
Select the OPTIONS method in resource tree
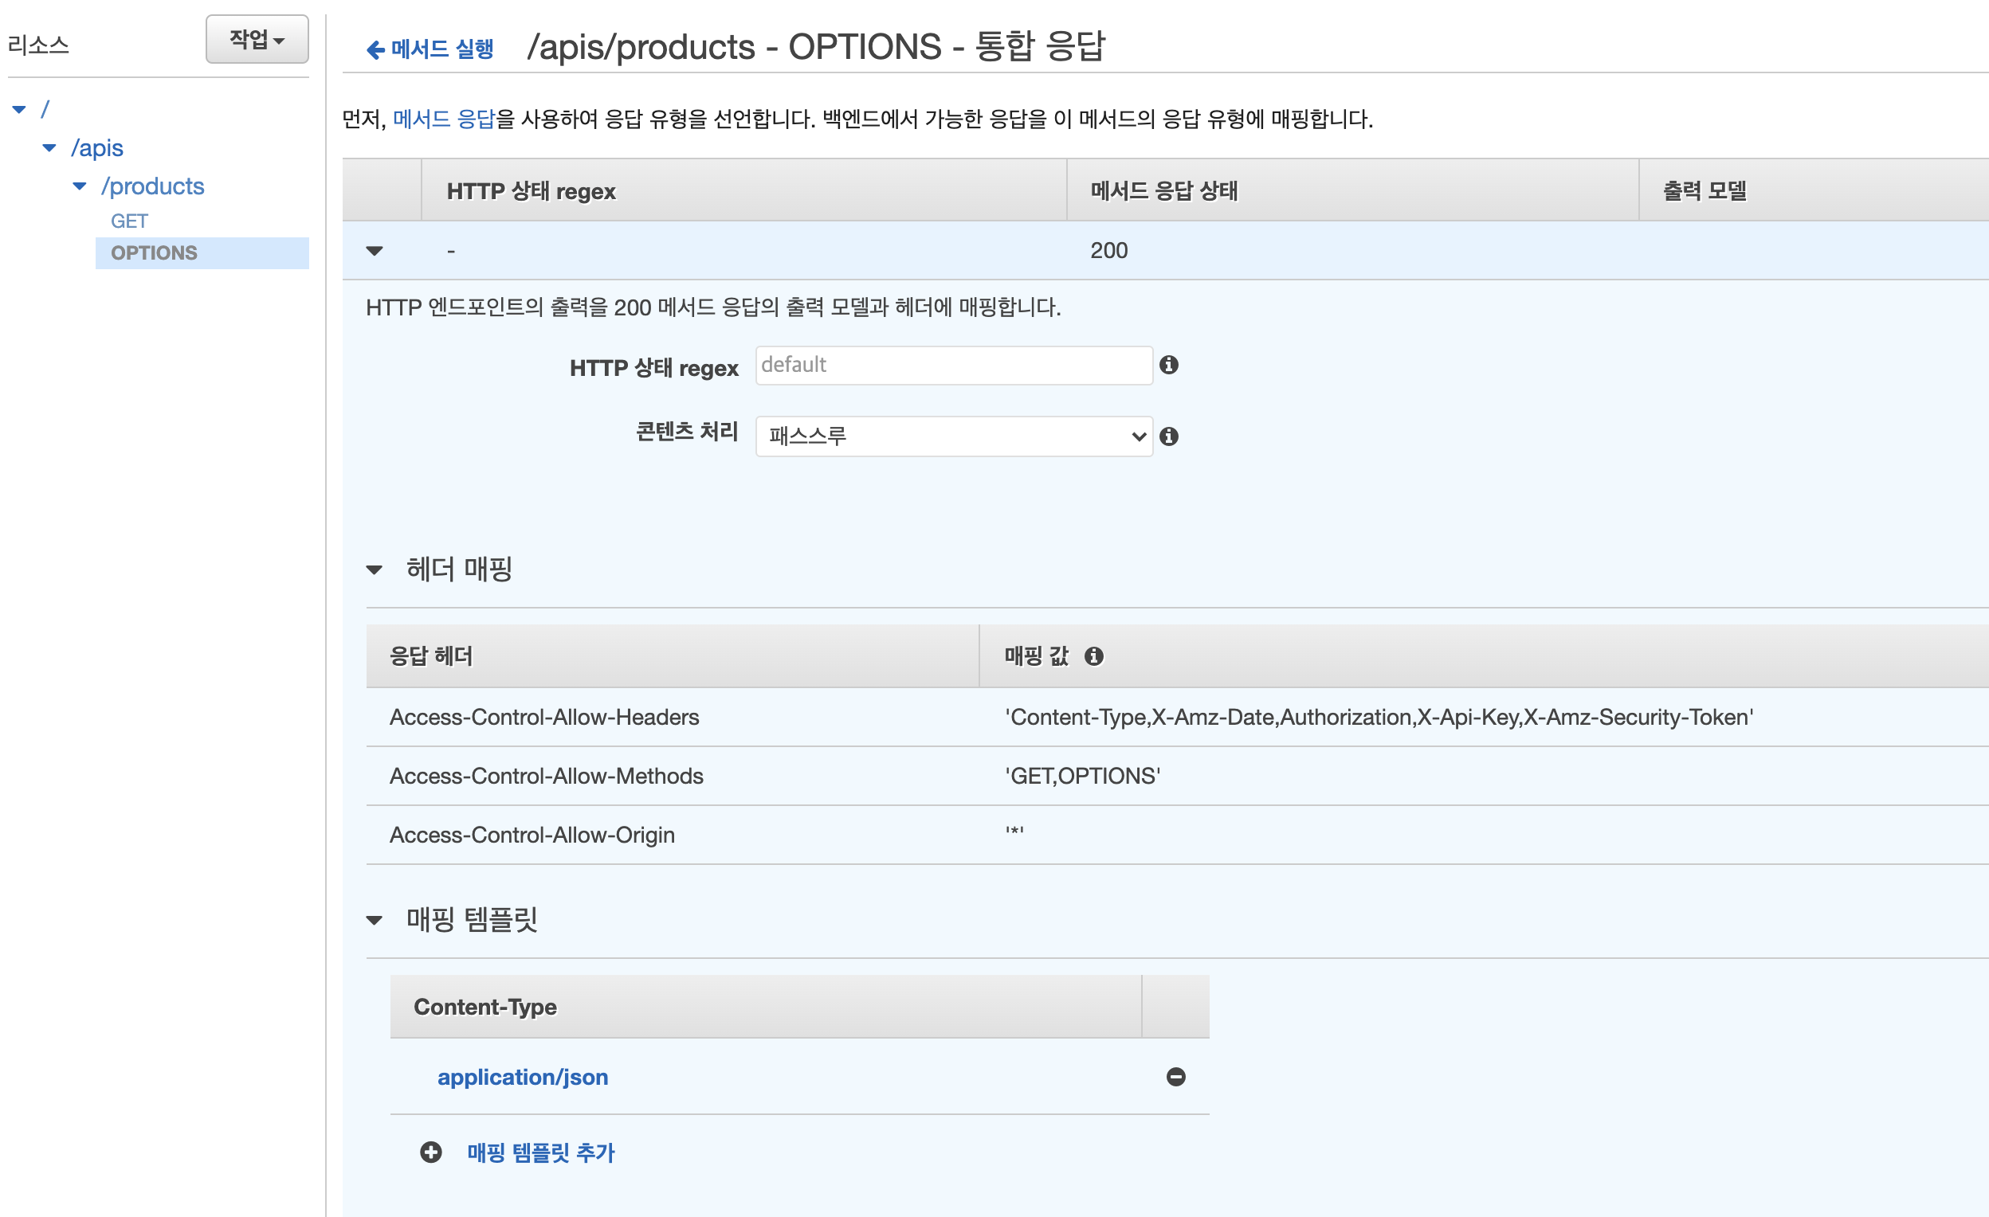tap(154, 253)
